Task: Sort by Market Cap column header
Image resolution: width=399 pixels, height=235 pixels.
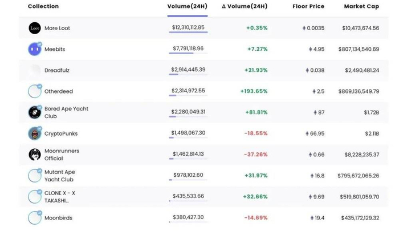Action: tap(361, 6)
